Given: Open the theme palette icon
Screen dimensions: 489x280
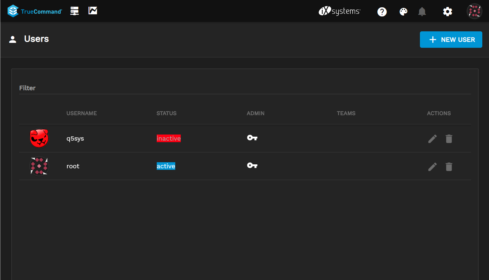Looking at the screenshot, I should point(403,11).
